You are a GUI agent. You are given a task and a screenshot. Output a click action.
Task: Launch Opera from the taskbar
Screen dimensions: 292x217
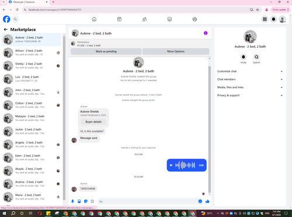coord(40,213)
